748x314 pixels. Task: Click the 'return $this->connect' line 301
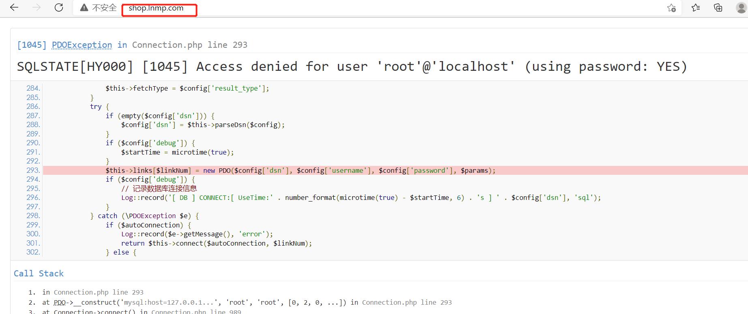217,243
